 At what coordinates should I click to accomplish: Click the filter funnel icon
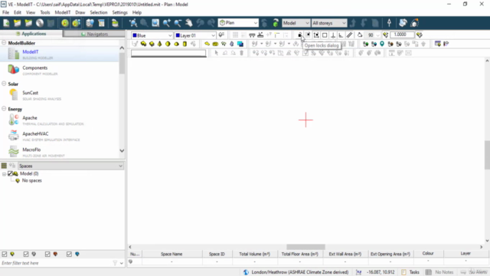pyautogui.click(x=115, y=263)
